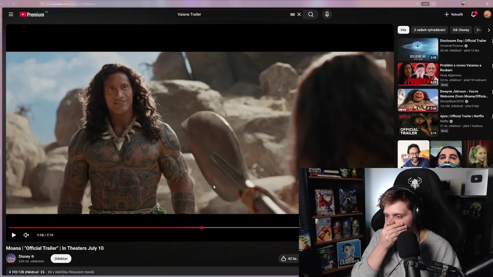Click Hroty Algernona channel name

pyautogui.click(x=451, y=75)
